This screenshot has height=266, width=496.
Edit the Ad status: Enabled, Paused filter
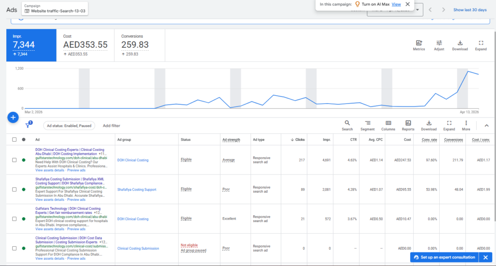click(x=69, y=126)
